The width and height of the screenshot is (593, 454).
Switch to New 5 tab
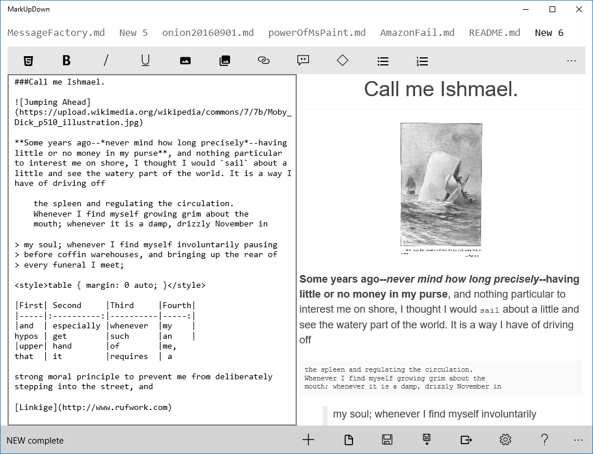tap(133, 33)
